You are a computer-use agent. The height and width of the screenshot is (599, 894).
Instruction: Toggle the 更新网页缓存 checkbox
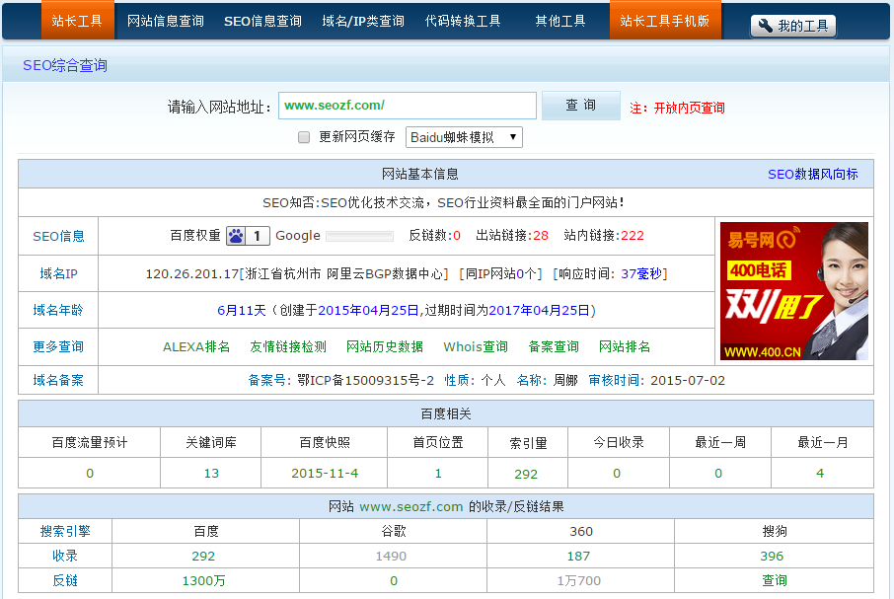[x=304, y=137]
